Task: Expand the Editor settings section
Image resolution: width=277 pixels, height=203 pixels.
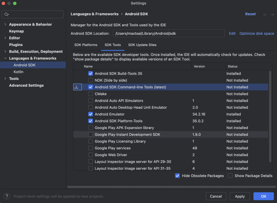Action: click(5, 38)
